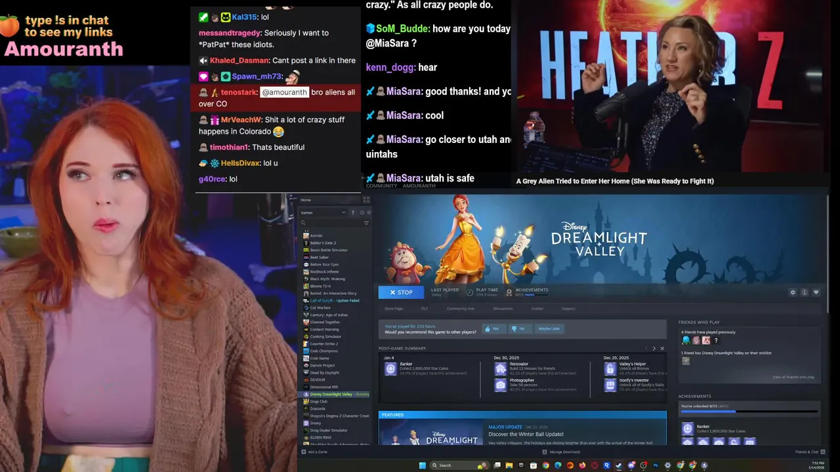Click the Banker icon in the Achievements panel
The width and height of the screenshot is (840, 472).
pos(688,429)
